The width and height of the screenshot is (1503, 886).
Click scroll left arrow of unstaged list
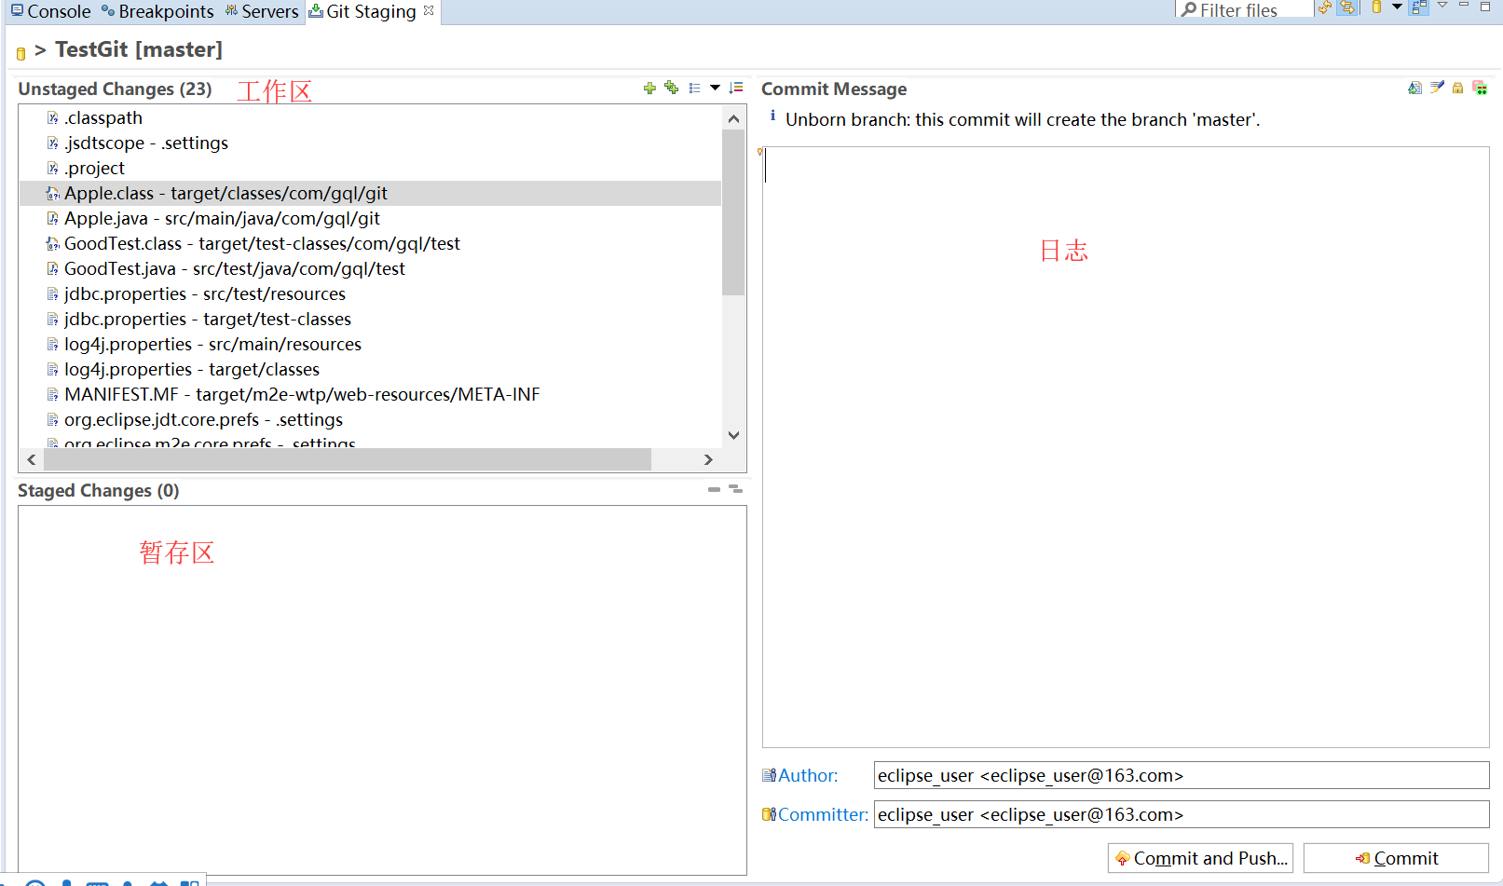(x=32, y=459)
